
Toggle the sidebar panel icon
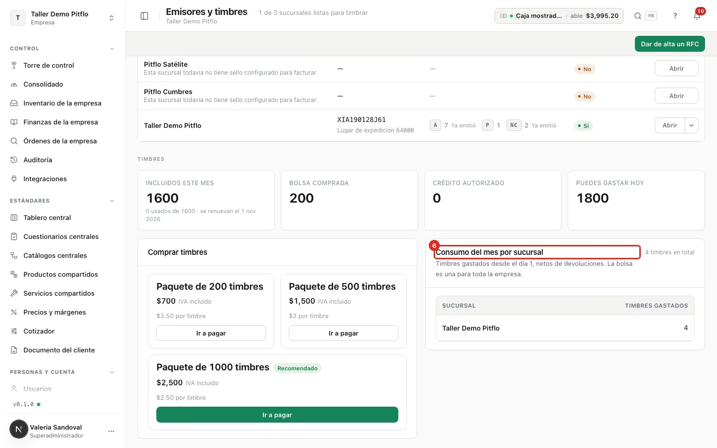(x=144, y=16)
